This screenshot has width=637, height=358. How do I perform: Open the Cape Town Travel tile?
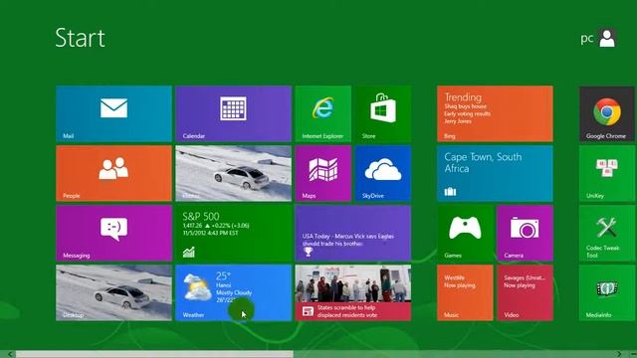495,173
